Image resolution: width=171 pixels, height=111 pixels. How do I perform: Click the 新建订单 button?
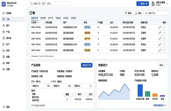[x=143, y=4]
